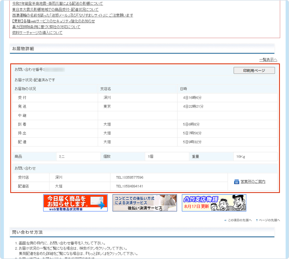The width and height of the screenshot is (289, 259).
Task: Select the quantity value 1個
Action: click(x=150, y=157)
